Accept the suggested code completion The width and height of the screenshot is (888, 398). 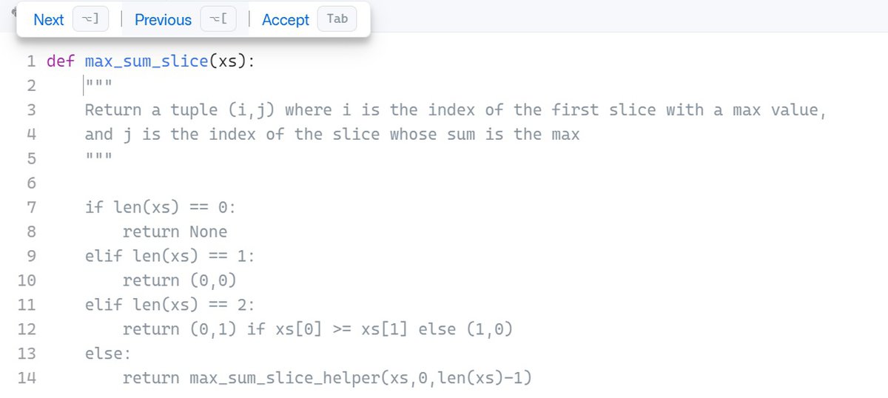pyautogui.click(x=285, y=20)
